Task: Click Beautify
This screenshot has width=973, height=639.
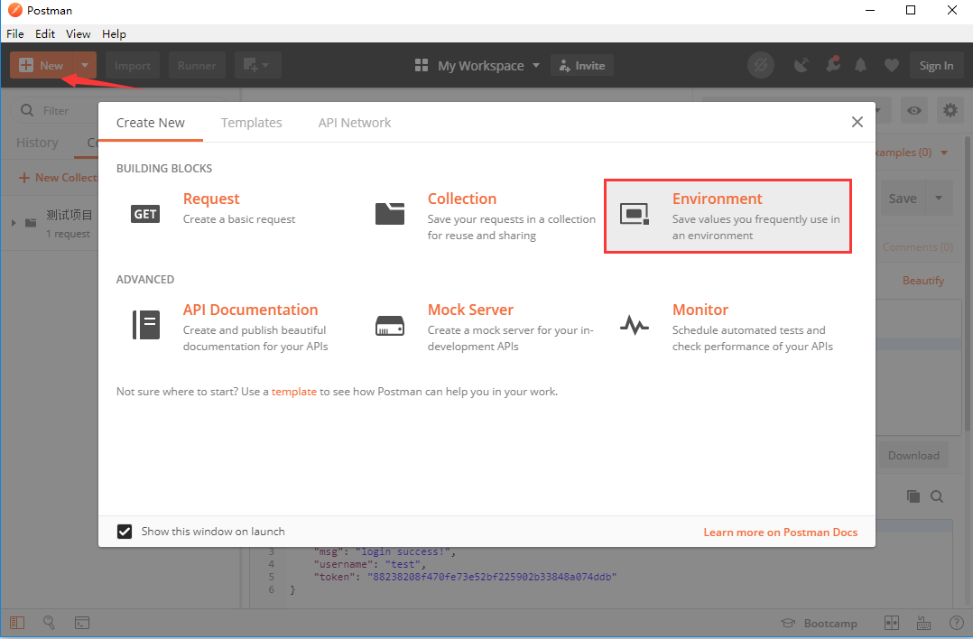Action: coord(923,281)
